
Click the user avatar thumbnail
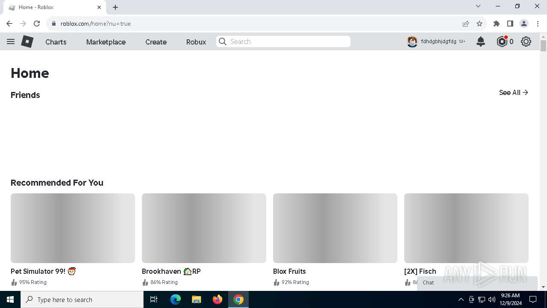(x=412, y=41)
